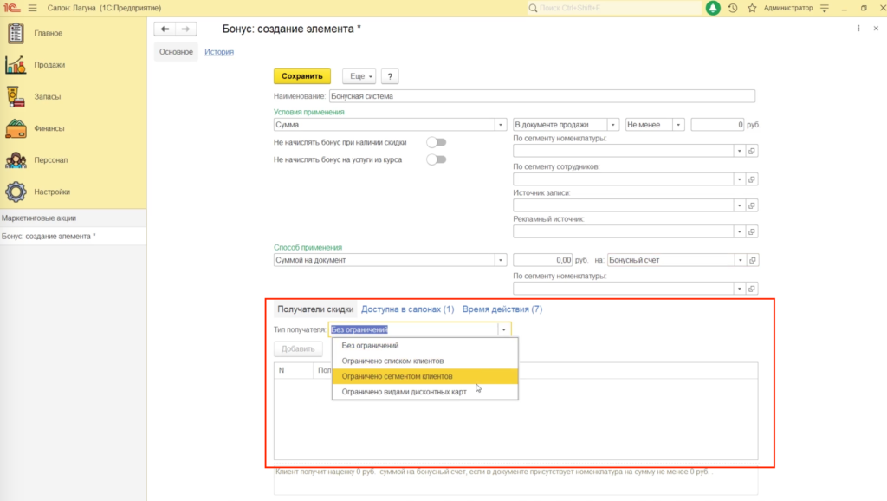This screenshot has width=887, height=501.
Task: Open the Продажи chart icon
Action: coord(16,64)
